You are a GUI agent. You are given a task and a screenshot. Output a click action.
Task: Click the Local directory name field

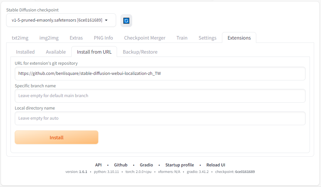click(x=160, y=118)
